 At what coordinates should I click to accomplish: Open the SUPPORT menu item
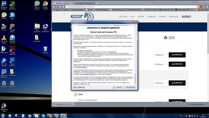tap(141, 17)
